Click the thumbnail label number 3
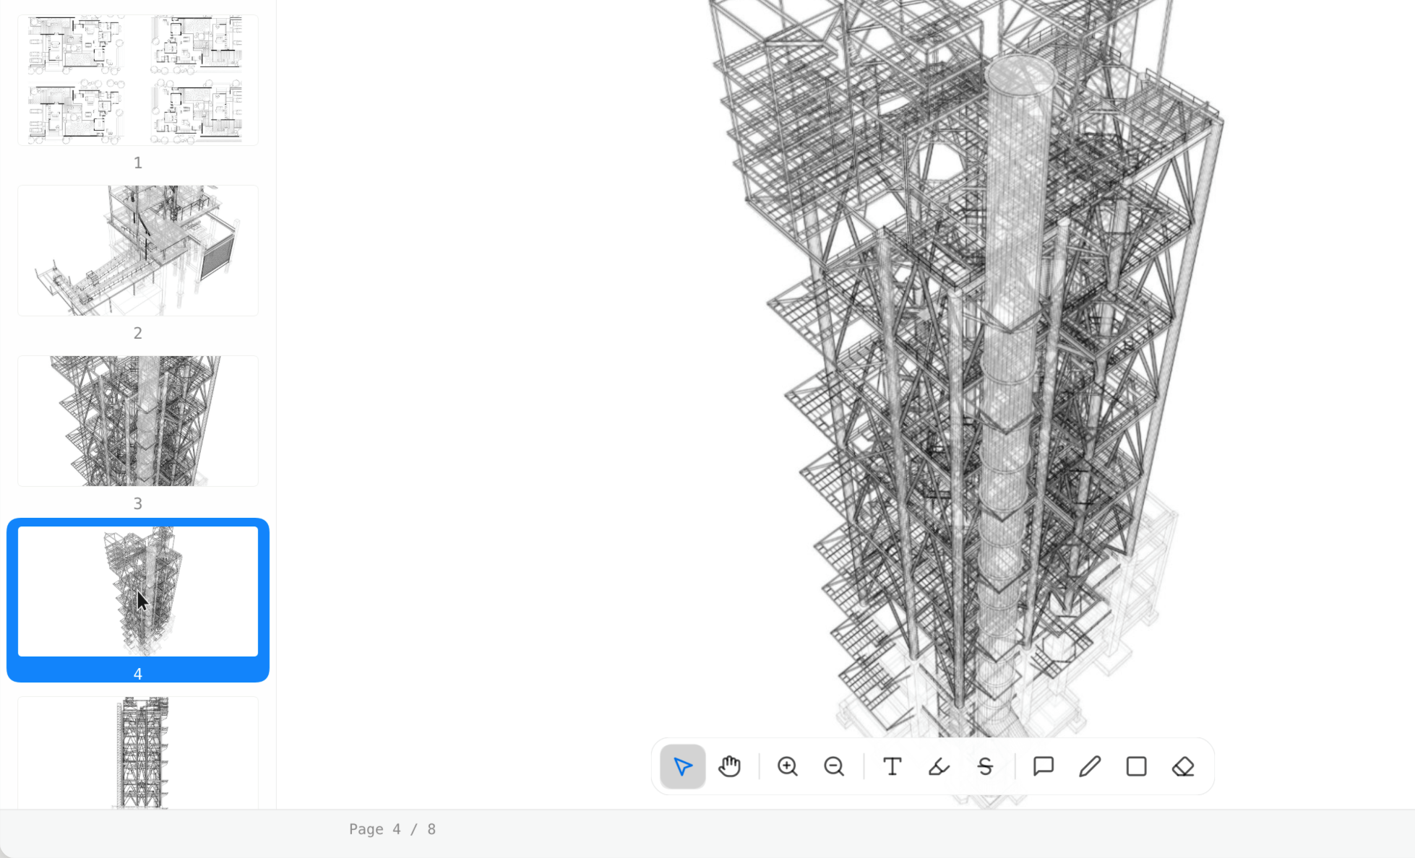Viewport: 1415px width, 858px height. tap(138, 504)
